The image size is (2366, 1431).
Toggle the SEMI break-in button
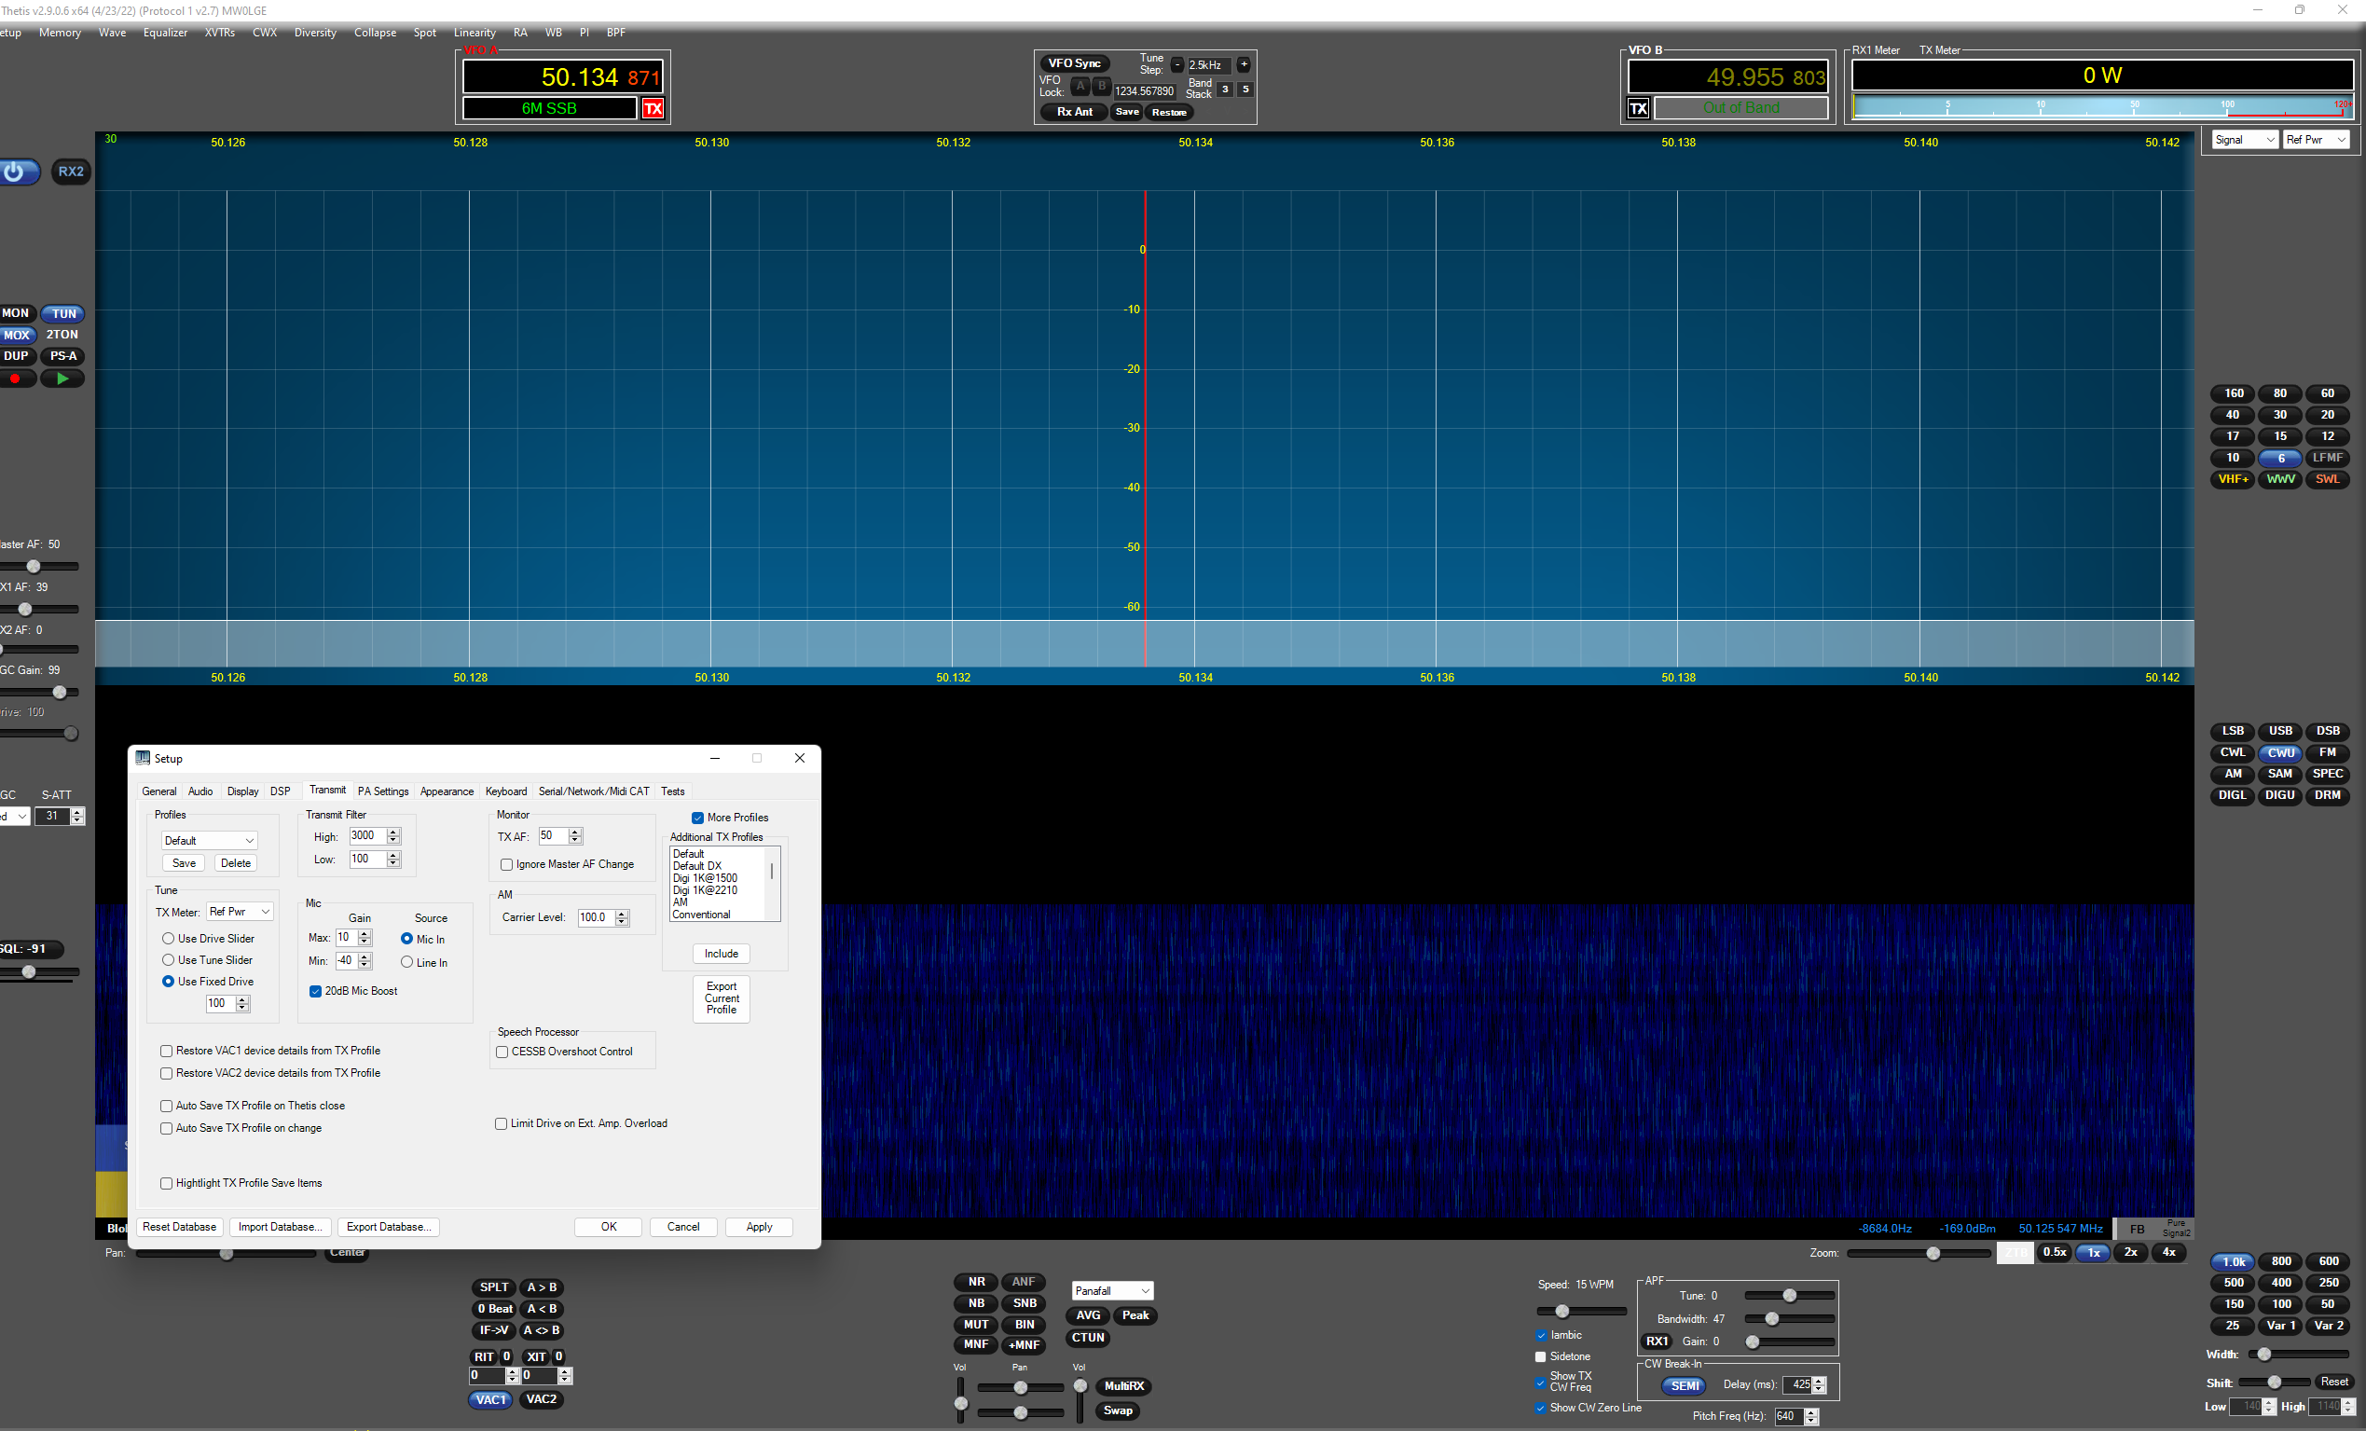(1685, 1386)
